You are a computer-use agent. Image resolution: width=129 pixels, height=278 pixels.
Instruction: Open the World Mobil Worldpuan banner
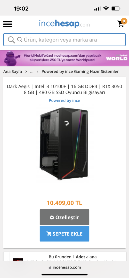tap(64, 58)
